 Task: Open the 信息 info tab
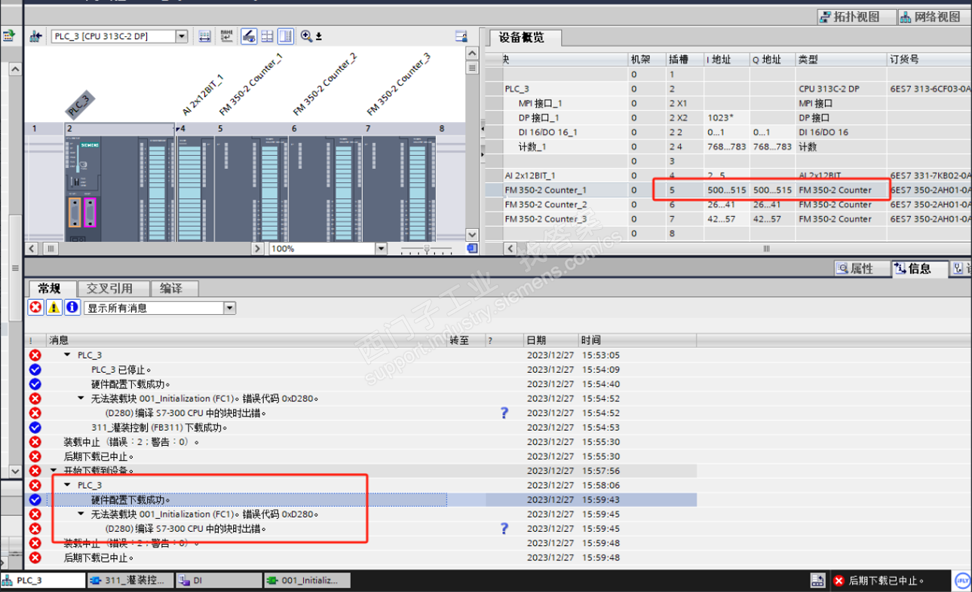(919, 269)
